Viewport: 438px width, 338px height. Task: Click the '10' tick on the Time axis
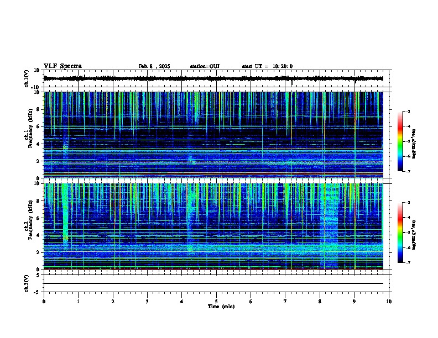click(x=389, y=301)
